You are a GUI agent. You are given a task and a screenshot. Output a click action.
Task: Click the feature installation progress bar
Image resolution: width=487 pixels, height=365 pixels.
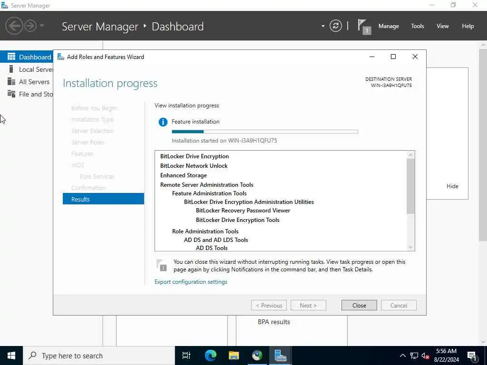click(264, 132)
